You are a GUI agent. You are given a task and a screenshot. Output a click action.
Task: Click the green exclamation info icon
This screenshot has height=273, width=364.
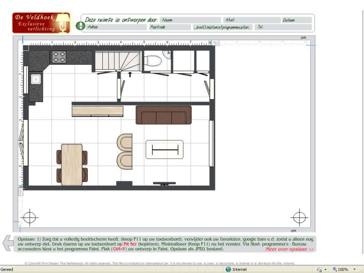[x=81, y=25]
